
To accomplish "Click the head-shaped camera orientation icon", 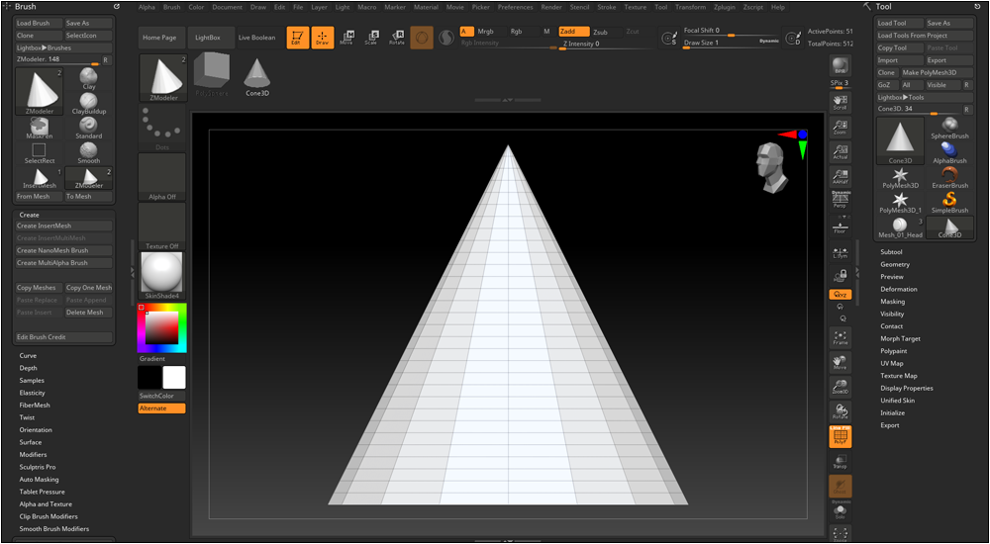I will 771,165.
